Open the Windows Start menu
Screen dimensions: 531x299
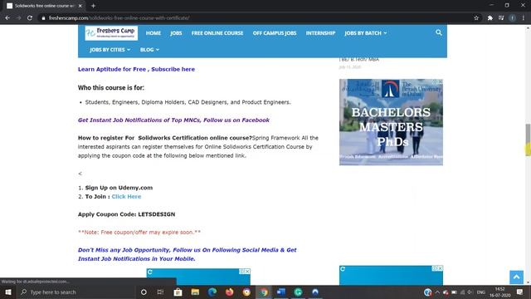(8, 292)
